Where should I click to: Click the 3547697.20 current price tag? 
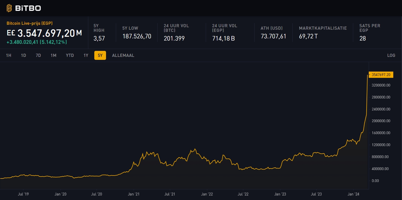(381, 75)
